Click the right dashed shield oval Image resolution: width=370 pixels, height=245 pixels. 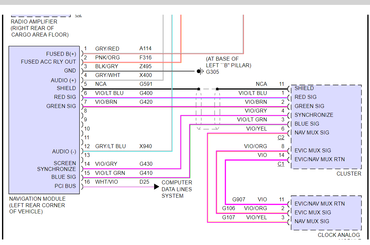pos(217,109)
